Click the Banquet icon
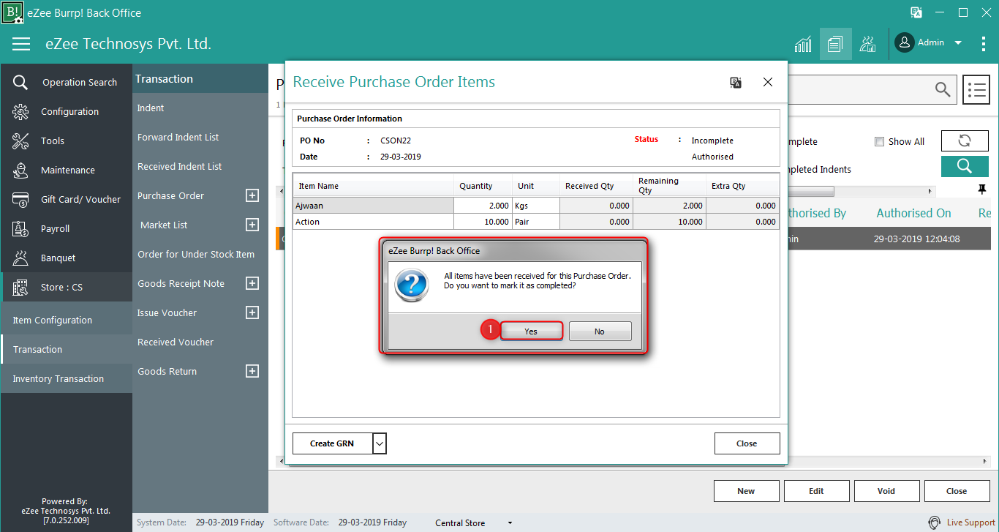 click(x=20, y=258)
